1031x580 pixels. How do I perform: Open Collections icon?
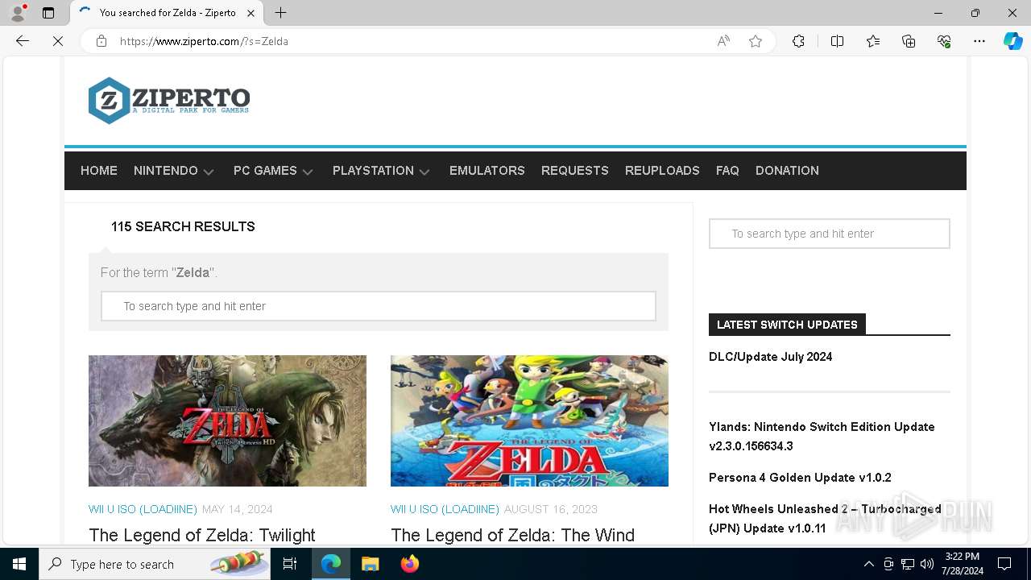click(909, 41)
